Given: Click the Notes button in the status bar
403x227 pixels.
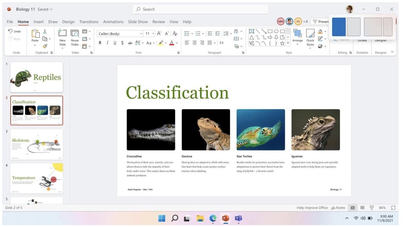Looking at the screenshot, I should (x=338, y=208).
